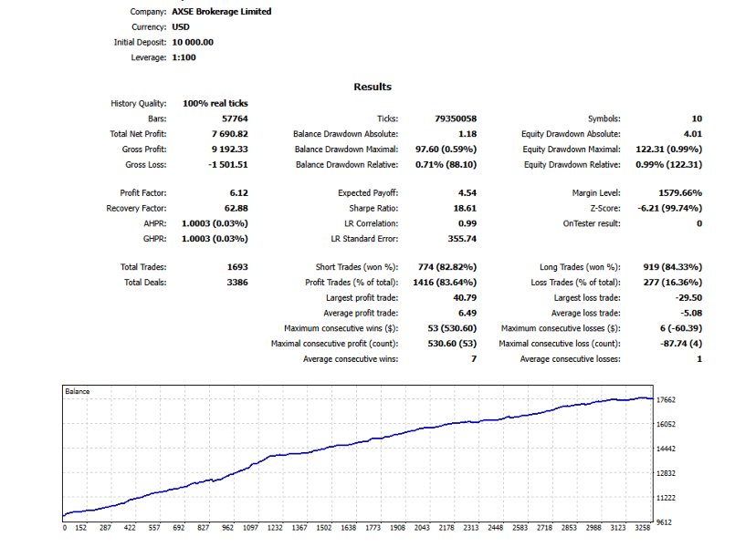Click the Results section heading
756x547 pixels.
pyautogui.click(x=373, y=88)
